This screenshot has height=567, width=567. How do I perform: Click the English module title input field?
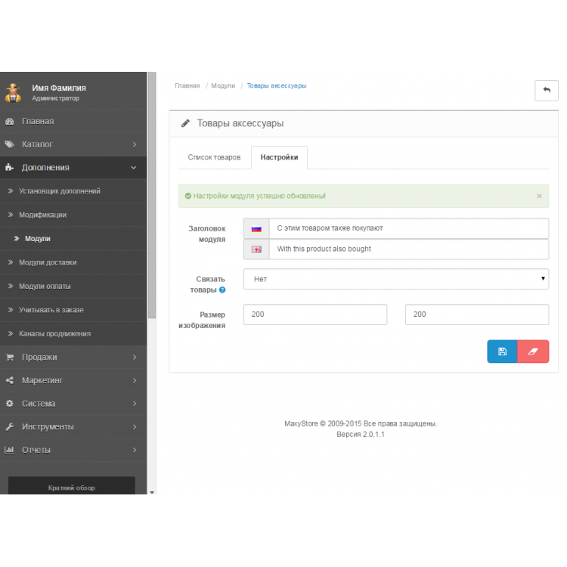coord(409,249)
